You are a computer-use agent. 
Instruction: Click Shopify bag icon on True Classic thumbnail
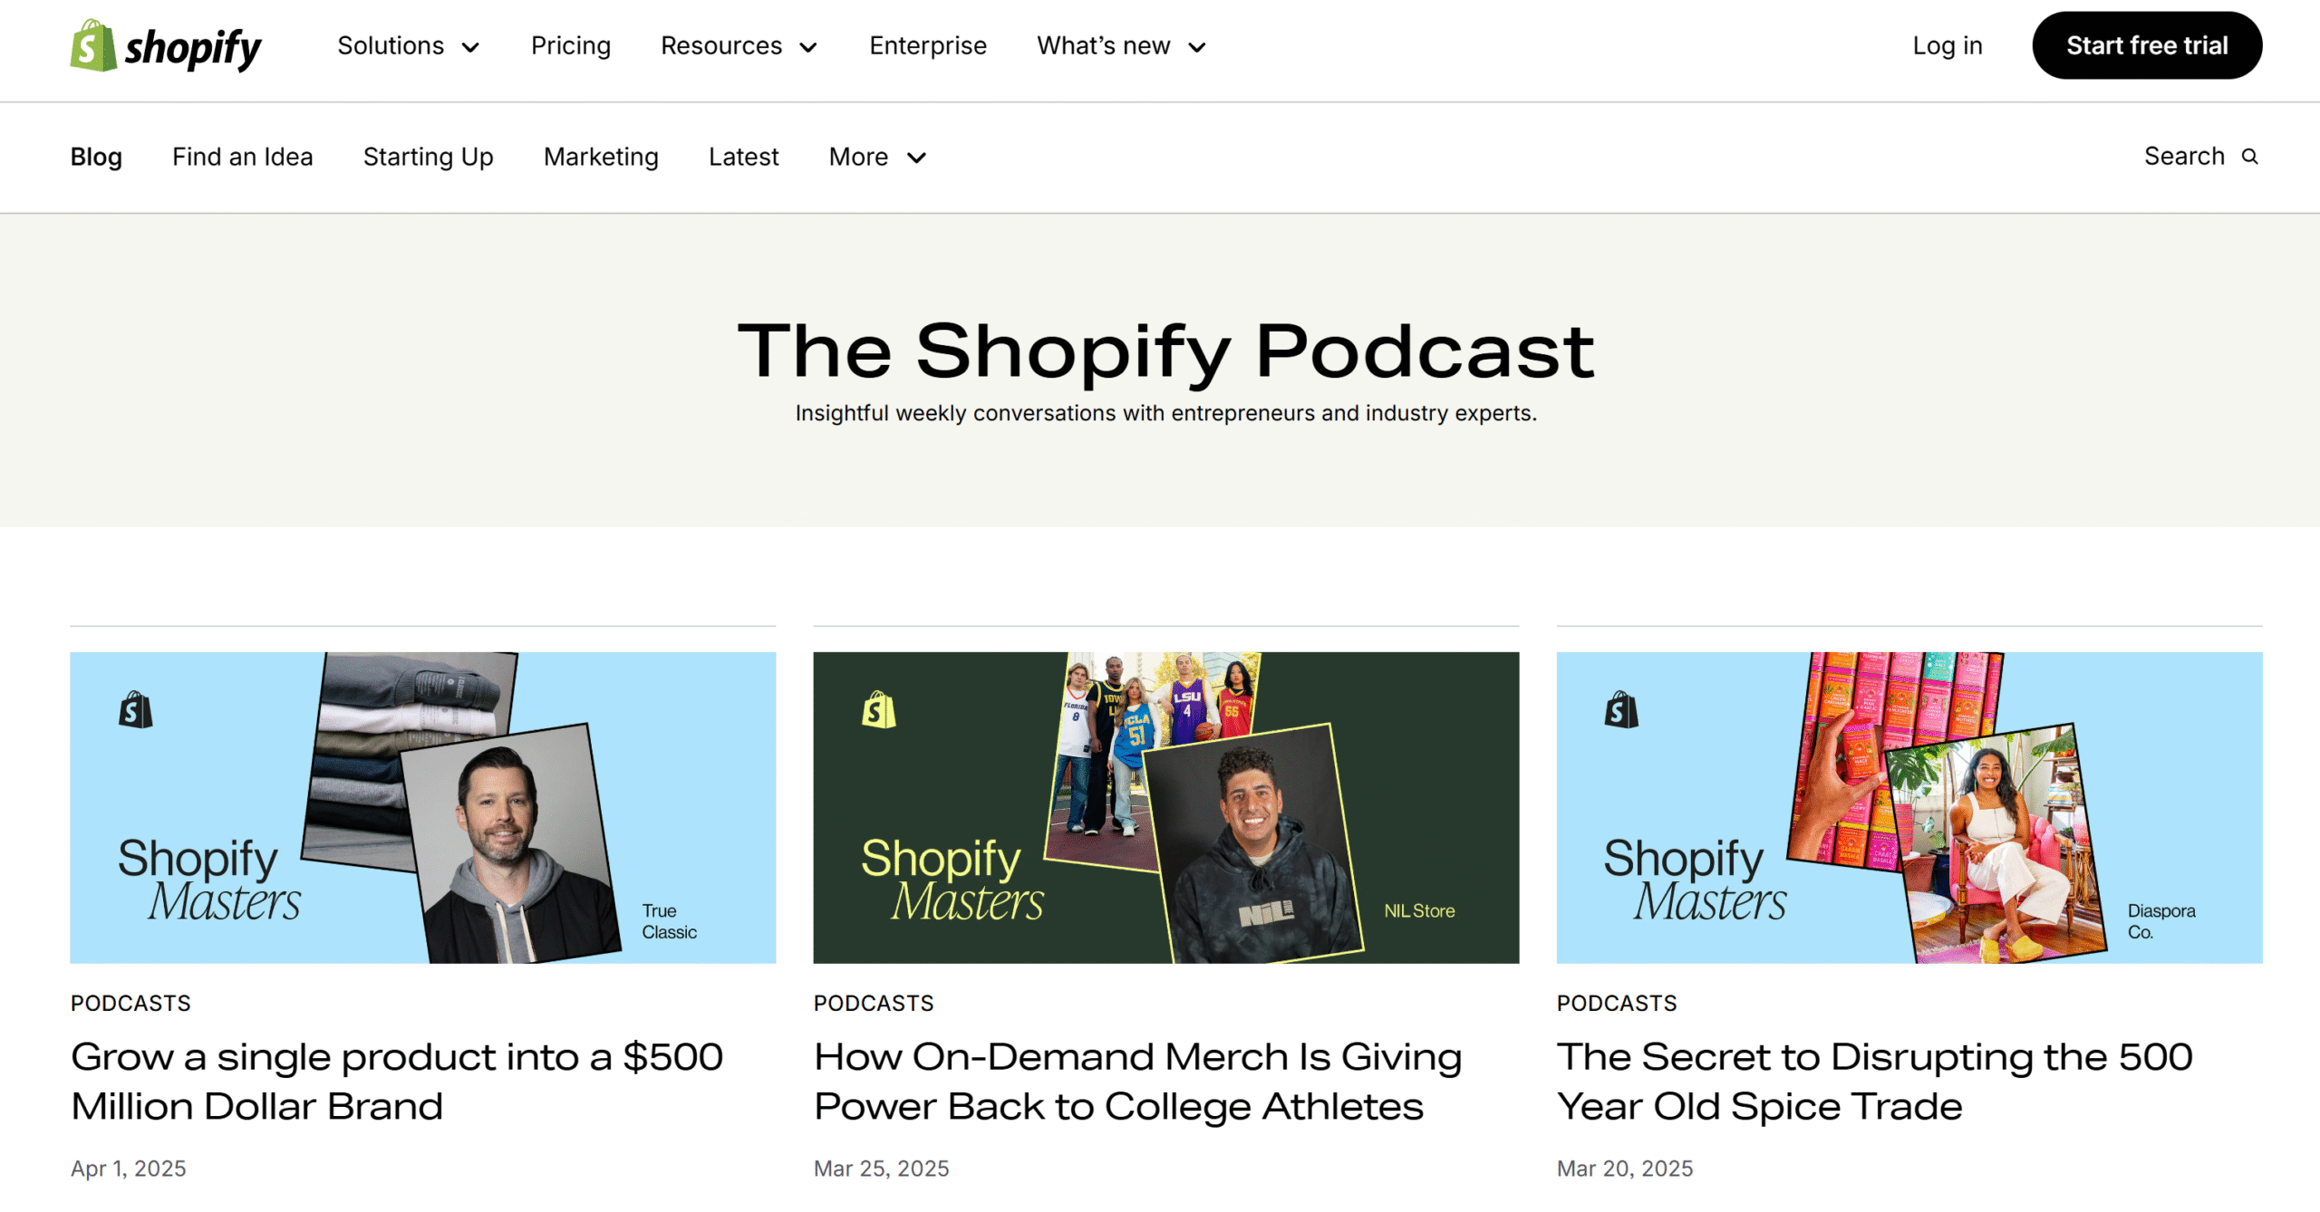pos(136,709)
